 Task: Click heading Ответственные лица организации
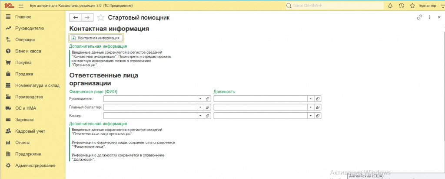[104, 79]
